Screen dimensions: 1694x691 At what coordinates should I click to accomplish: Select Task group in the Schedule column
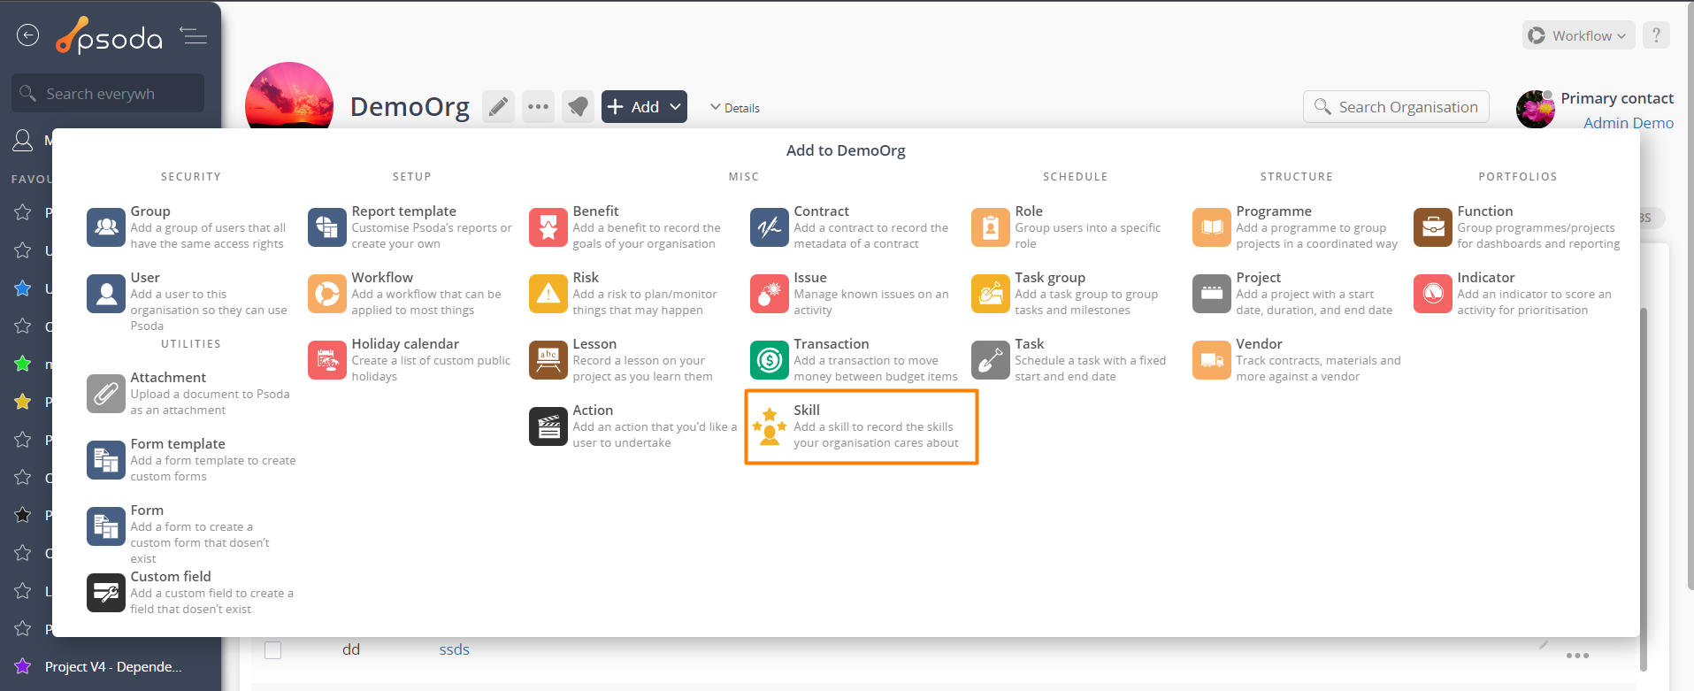click(1049, 278)
